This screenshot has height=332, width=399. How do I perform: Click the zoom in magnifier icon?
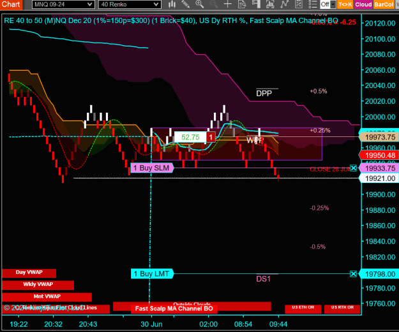pyautogui.click(x=199, y=4)
